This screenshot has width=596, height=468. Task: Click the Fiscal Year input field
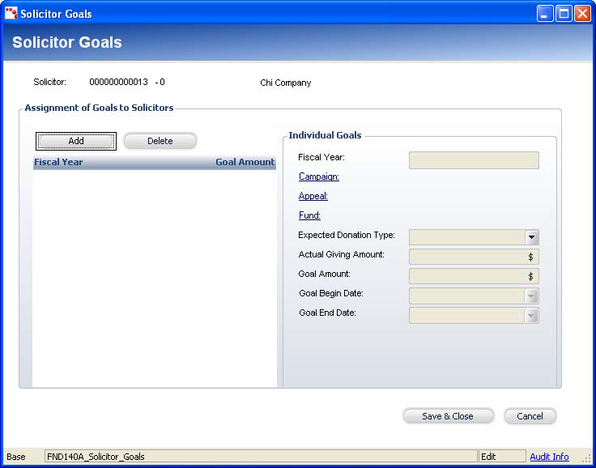point(473,160)
